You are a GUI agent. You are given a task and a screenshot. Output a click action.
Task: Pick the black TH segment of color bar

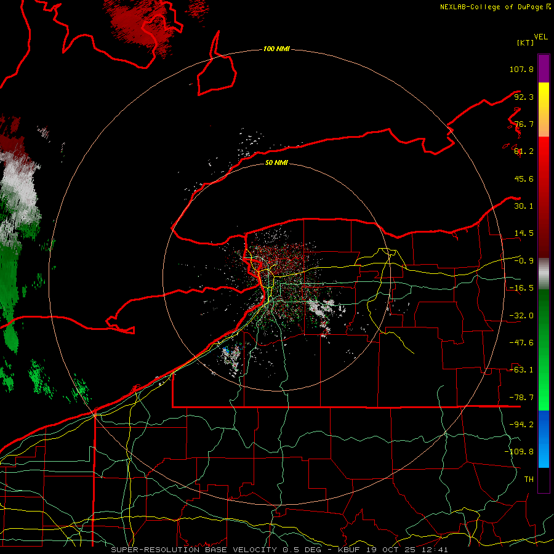coord(544,480)
